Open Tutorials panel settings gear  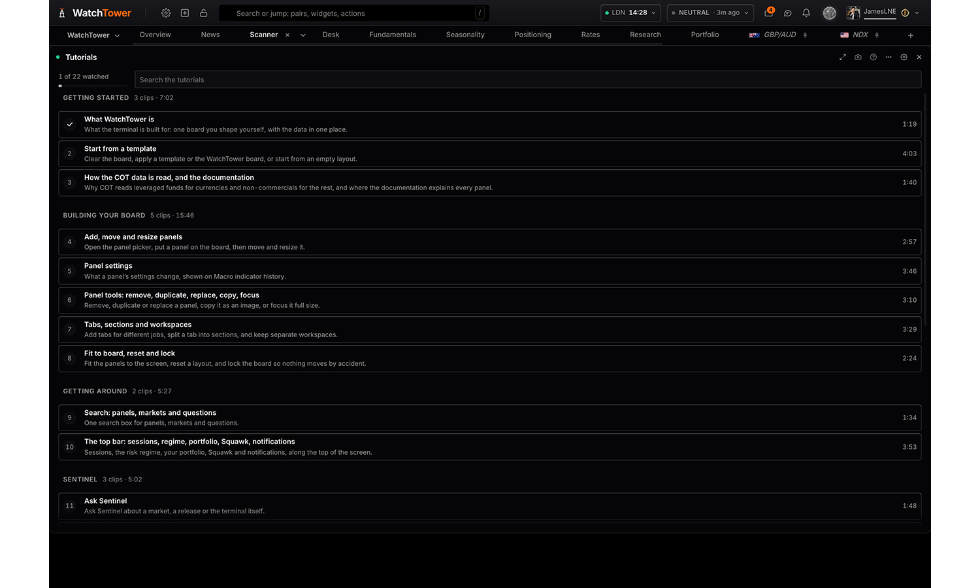tap(904, 57)
